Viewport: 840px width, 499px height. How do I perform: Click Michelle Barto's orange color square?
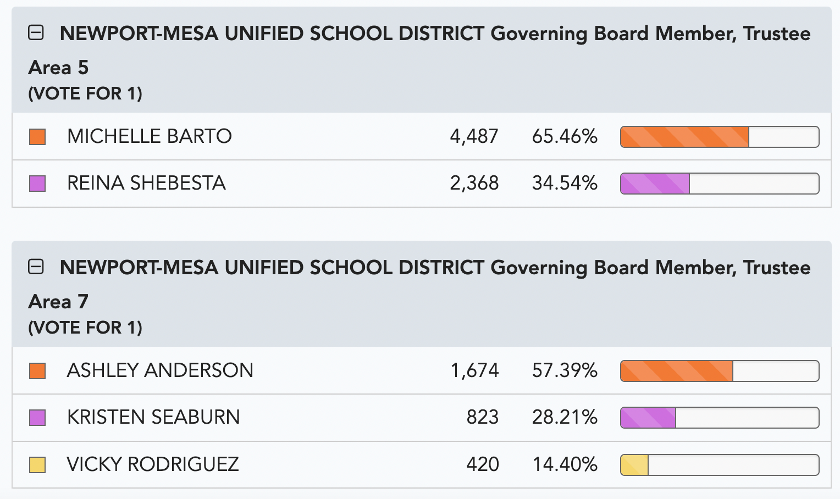click(37, 137)
